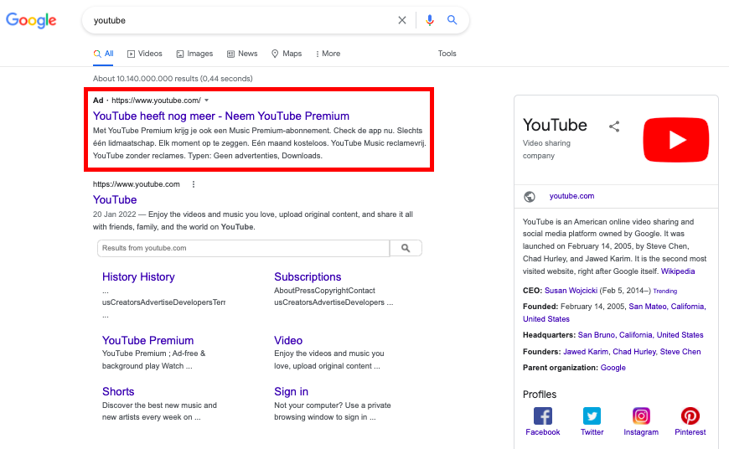
Task: Open the History History sitelink
Action: click(x=138, y=277)
